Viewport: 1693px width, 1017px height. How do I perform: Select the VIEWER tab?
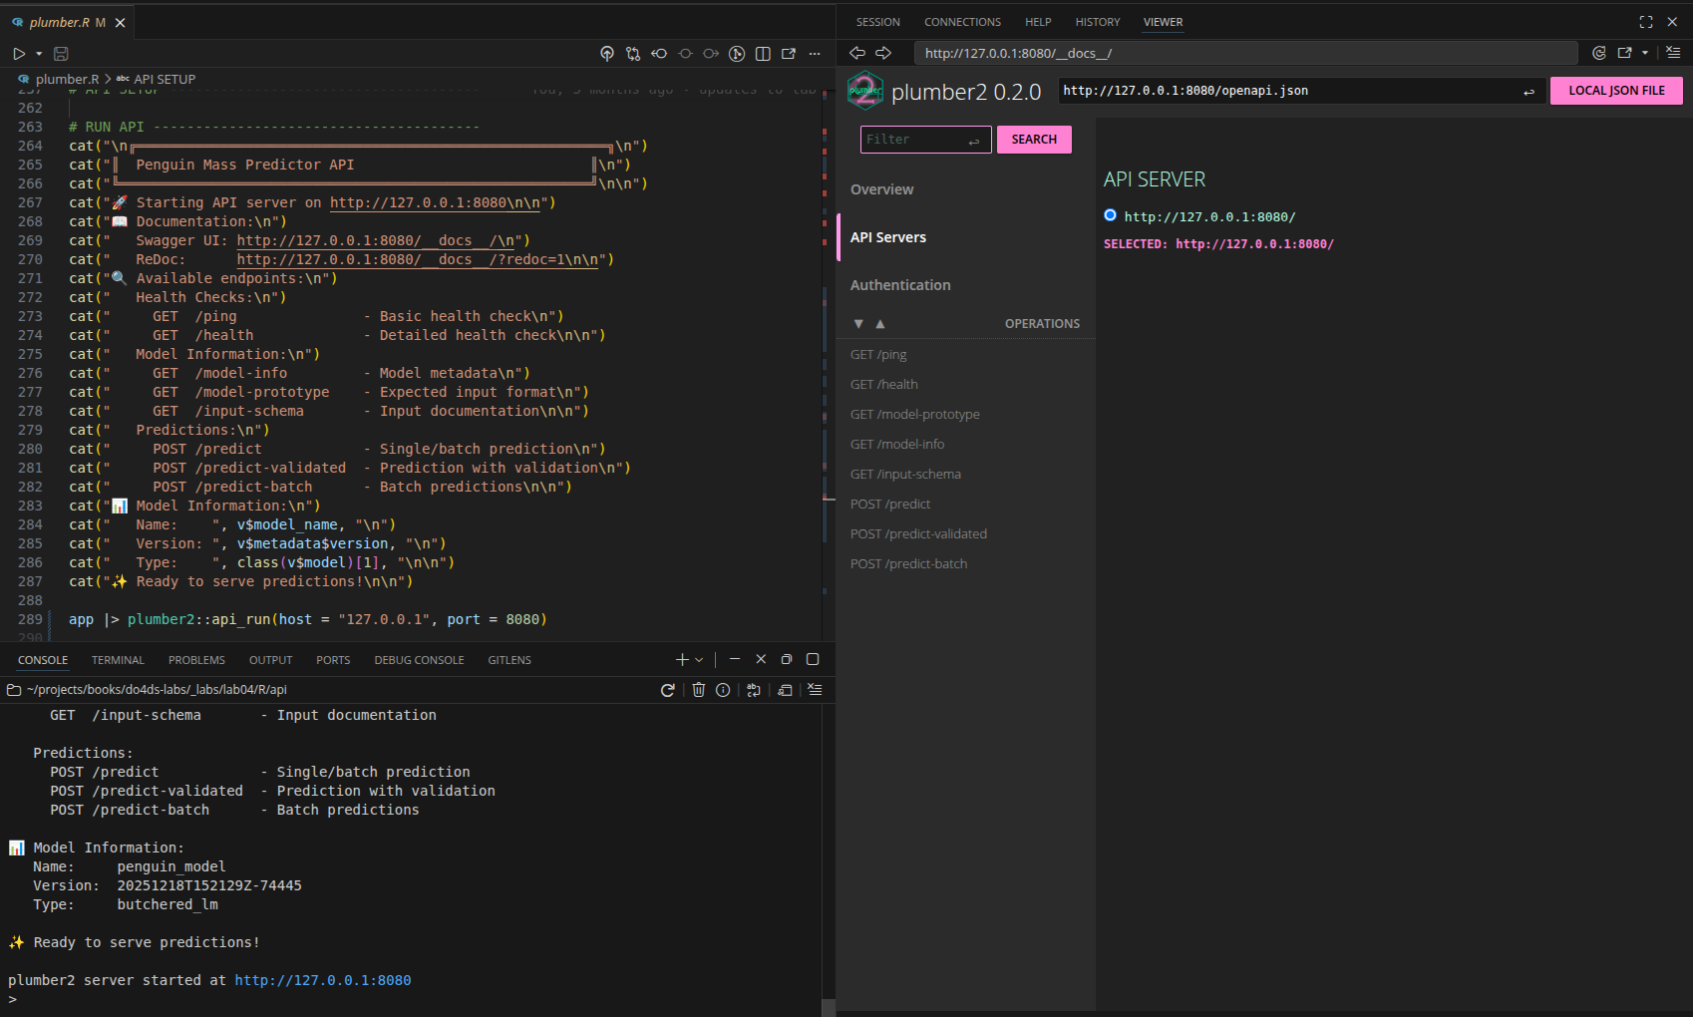pos(1163,22)
